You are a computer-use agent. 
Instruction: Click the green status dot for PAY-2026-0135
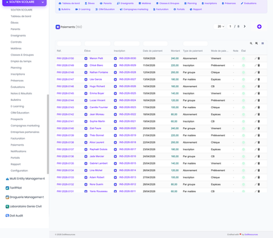click(243, 163)
